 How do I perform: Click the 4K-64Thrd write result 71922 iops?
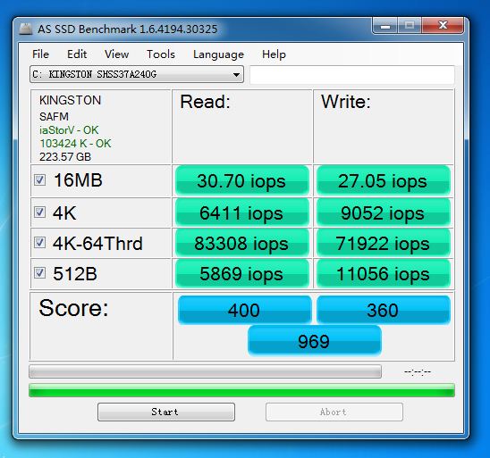point(384,243)
